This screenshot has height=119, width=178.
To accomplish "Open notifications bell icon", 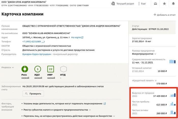I will [173, 4].
